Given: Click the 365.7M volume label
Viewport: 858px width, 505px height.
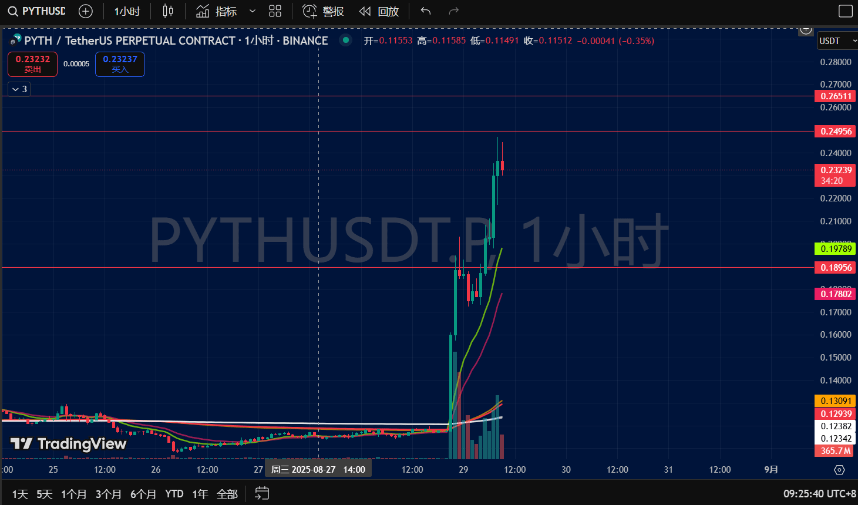Looking at the screenshot, I should point(835,451).
